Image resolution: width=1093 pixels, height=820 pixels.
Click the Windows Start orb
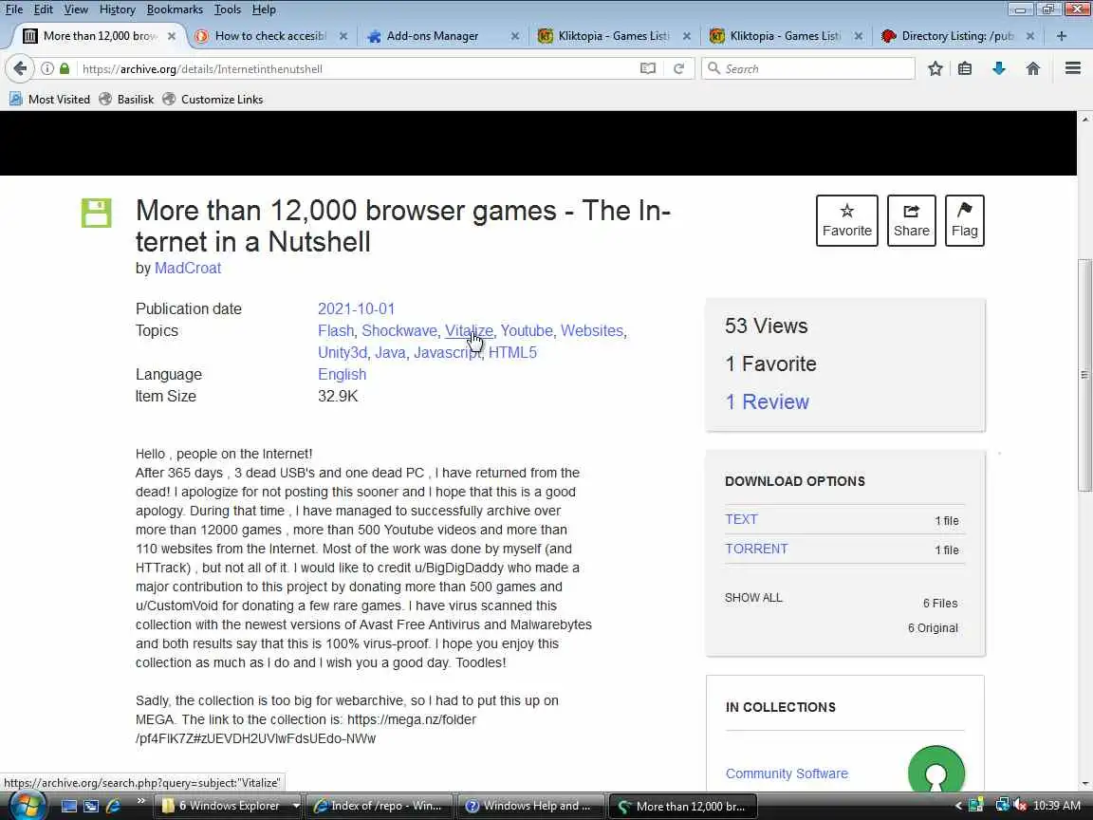27,806
